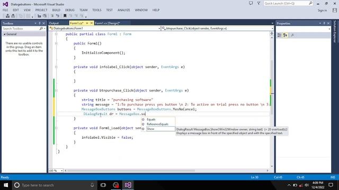Screen dimensions: 339x190
Task: Click the bookmark toggle icon in toolbar
Action: pyautogui.click(x=65, y=16)
